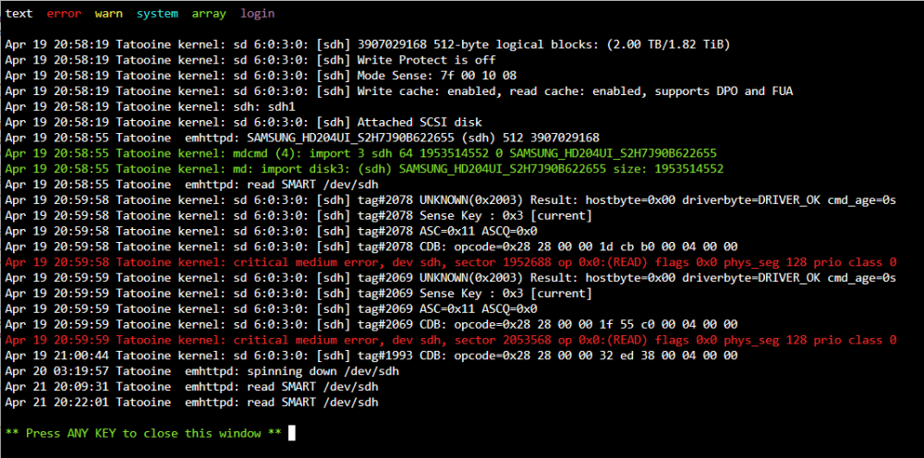Image resolution: width=924 pixels, height=458 pixels.
Task: Select the Apr 21 20:22:01 read SMART line
Action: click(x=191, y=402)
